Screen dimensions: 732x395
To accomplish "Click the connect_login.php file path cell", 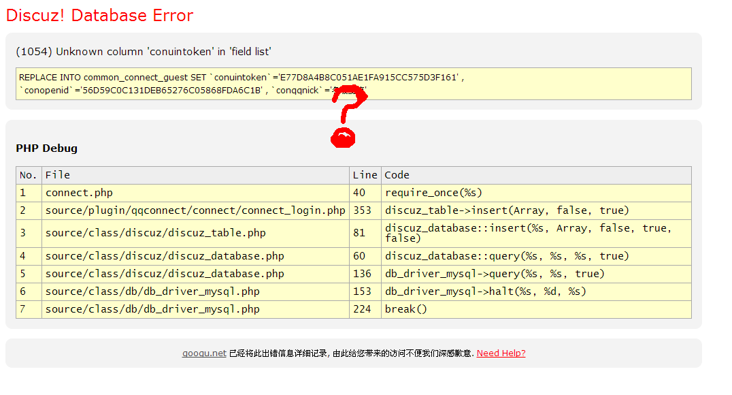I will (195, 211).
